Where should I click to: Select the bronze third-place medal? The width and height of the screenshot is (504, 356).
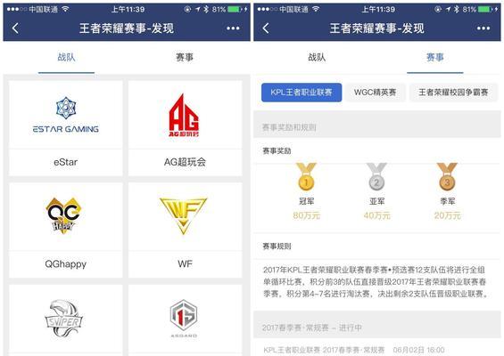coord(447,177)
